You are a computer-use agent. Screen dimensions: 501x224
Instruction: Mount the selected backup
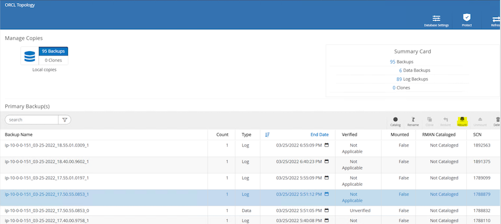tap(462, 122)
